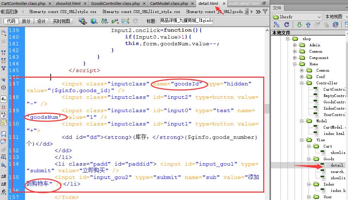Viewport: 348px width, 200px height.
Task: Expand the Component folder
Action: point(295,58)
